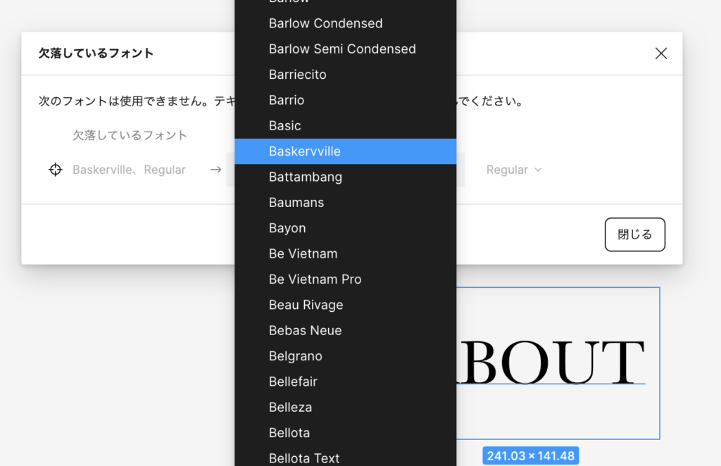Screen dimensions: 721x466
Task: Click the crosshair locate icon beside Baskerville
Action: (56, 170)
